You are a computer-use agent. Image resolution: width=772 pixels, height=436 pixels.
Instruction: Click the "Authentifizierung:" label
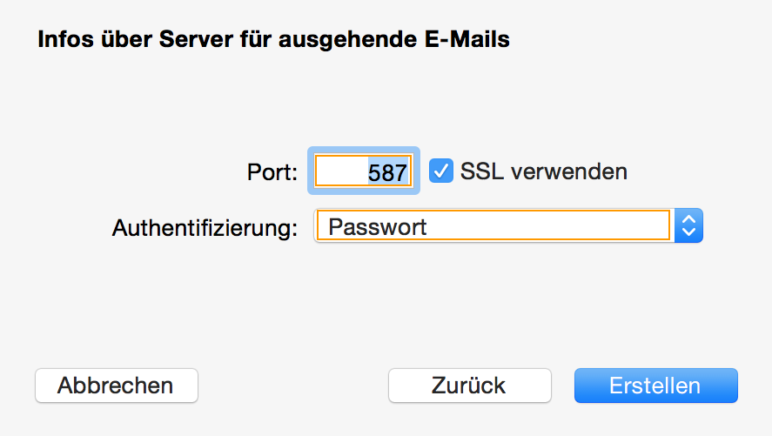(205, 228)
